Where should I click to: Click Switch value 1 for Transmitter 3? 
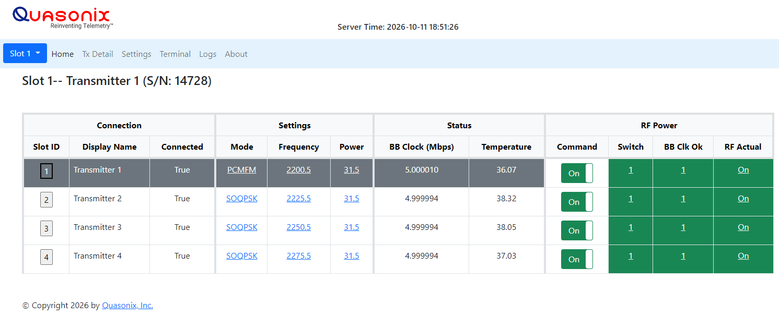pyautogui.click(x=631, y=227)
